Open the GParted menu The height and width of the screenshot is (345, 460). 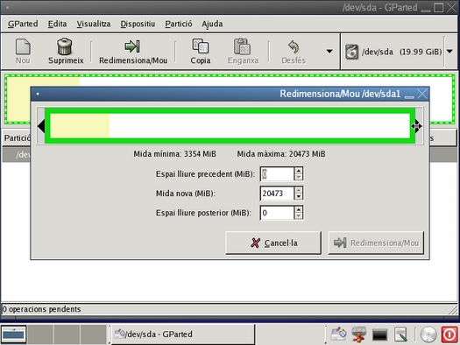click(23, 24)
